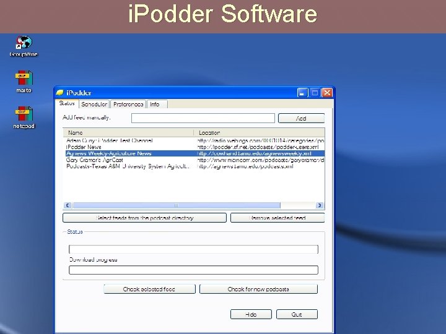Viewport: 446px width, 334px height.
Task: Minimize the iPodder window
Action: pos(302,93)
